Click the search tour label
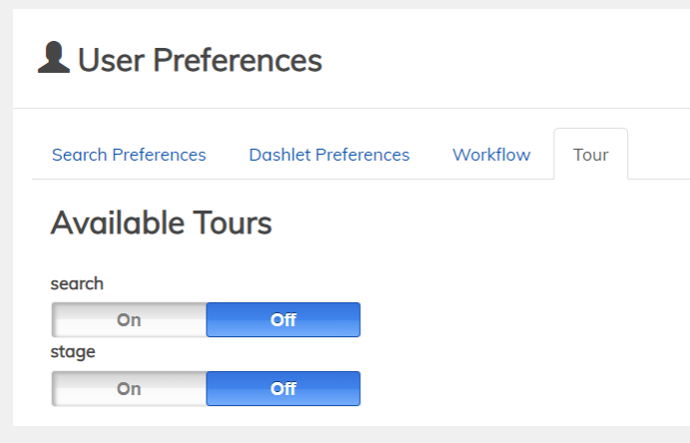The image size is (690, 443). (77, 283)
